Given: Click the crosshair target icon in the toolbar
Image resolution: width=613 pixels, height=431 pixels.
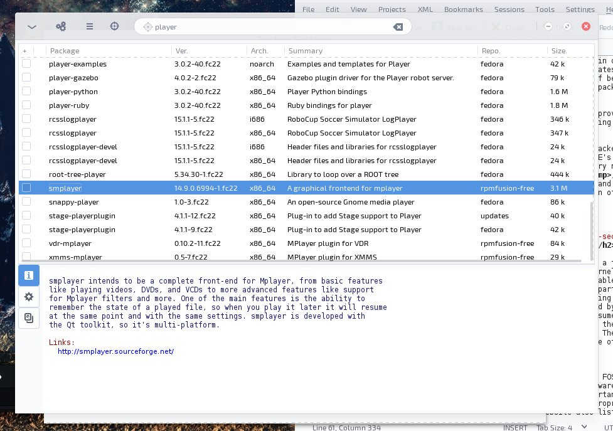Looking at the screenshot, I should pos(114,26).
